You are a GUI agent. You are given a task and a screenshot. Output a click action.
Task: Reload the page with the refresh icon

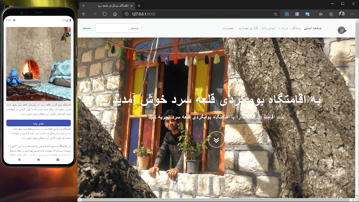pos(104,14)
